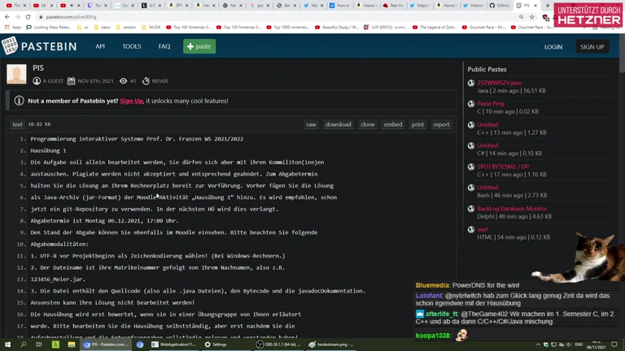625x351 pixels.
Task: Print the paste
Action: click(417, 124)
